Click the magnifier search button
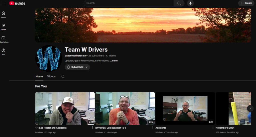256x137 pixels. pos(179,3)
